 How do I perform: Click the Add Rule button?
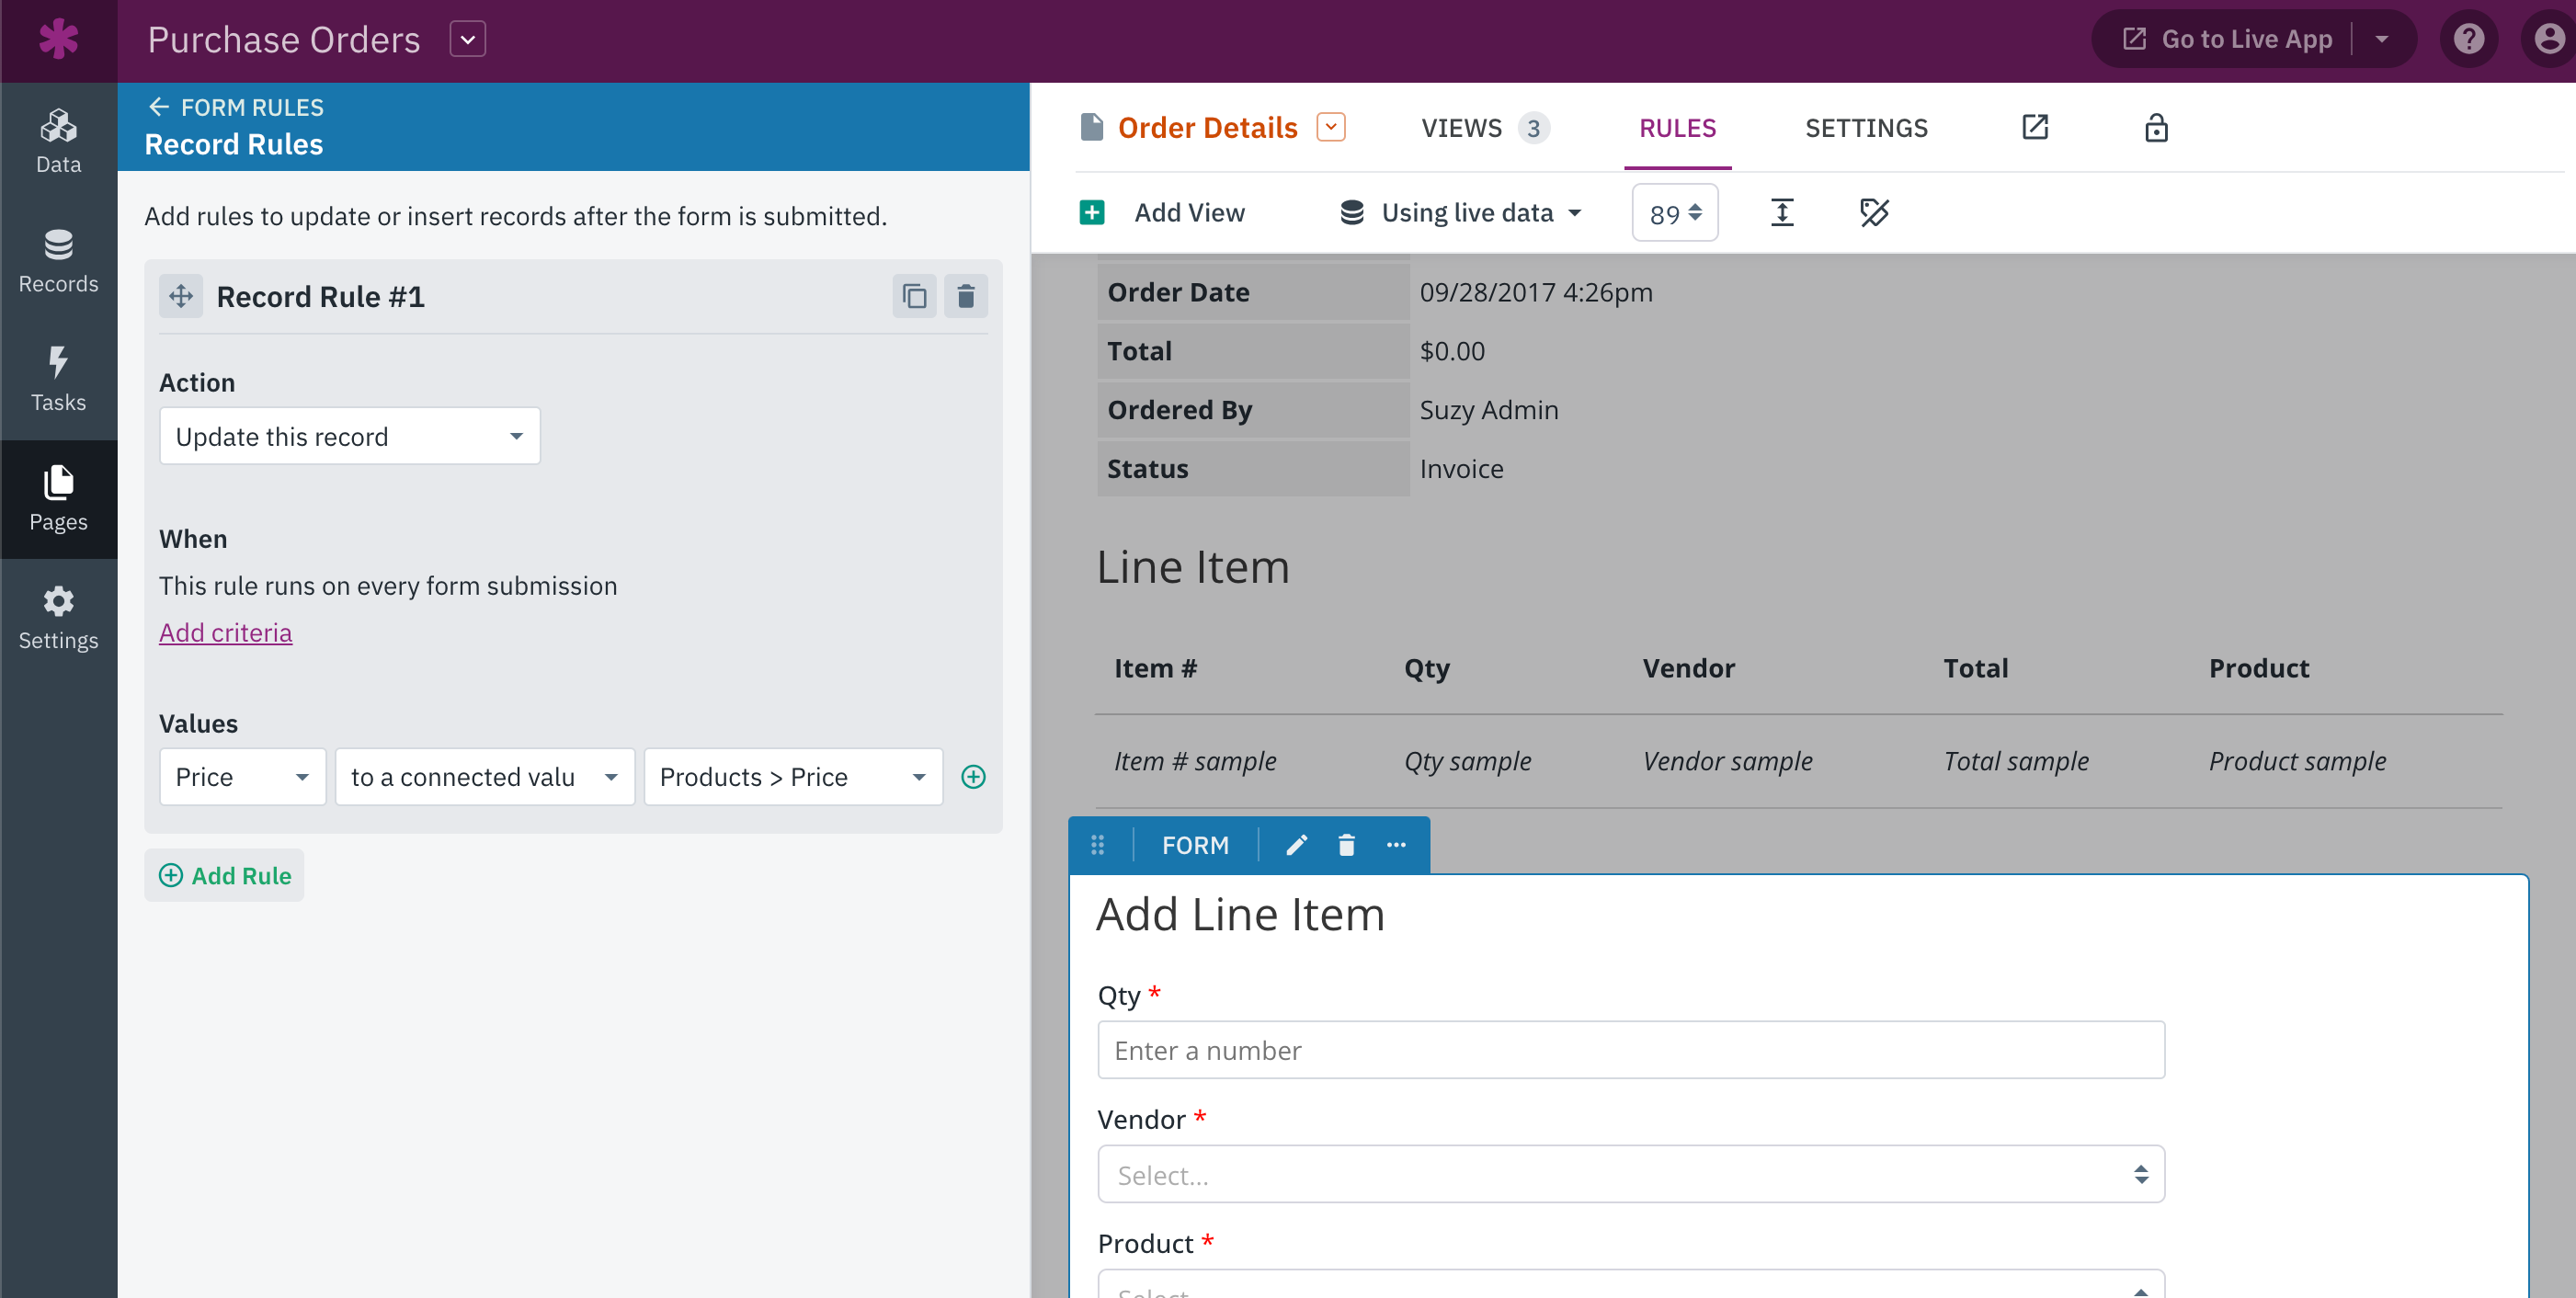pos(224,876)
